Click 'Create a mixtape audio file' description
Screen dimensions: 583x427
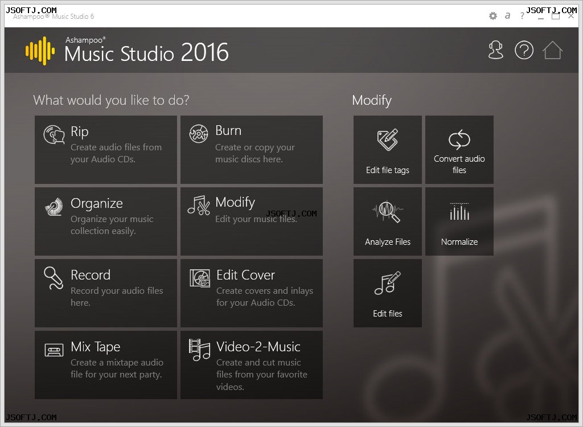tap(117, 368)
